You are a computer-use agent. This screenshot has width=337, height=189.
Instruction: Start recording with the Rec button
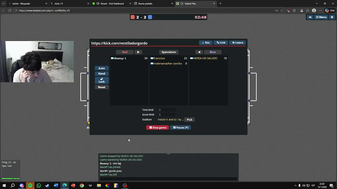pyautogui.click(x=206, y=43)
